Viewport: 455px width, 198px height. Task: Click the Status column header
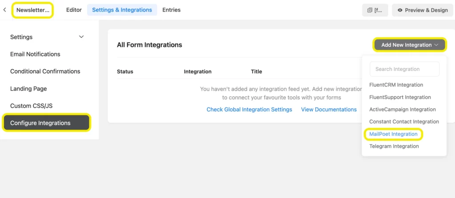click(125, 71)
